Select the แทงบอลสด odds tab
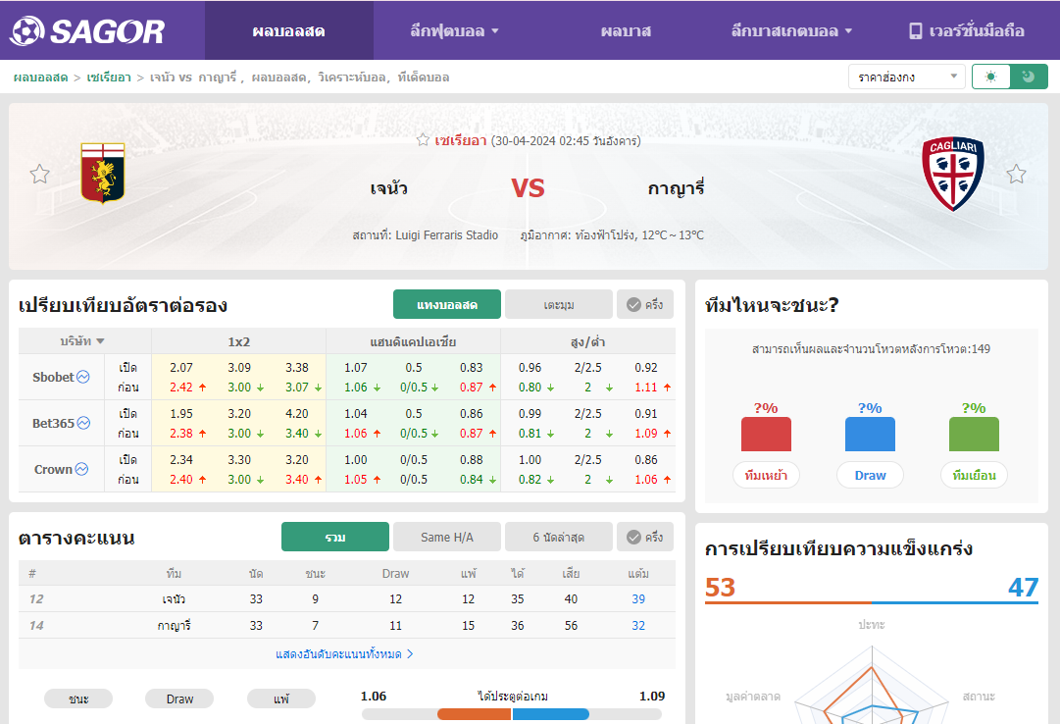The height and width of the screenshot is (724, 1060). (447, 304)
